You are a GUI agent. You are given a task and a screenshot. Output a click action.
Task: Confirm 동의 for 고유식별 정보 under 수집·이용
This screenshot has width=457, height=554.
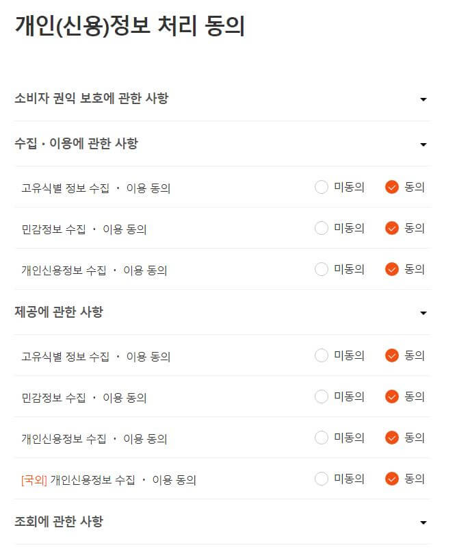click(391, 187)
